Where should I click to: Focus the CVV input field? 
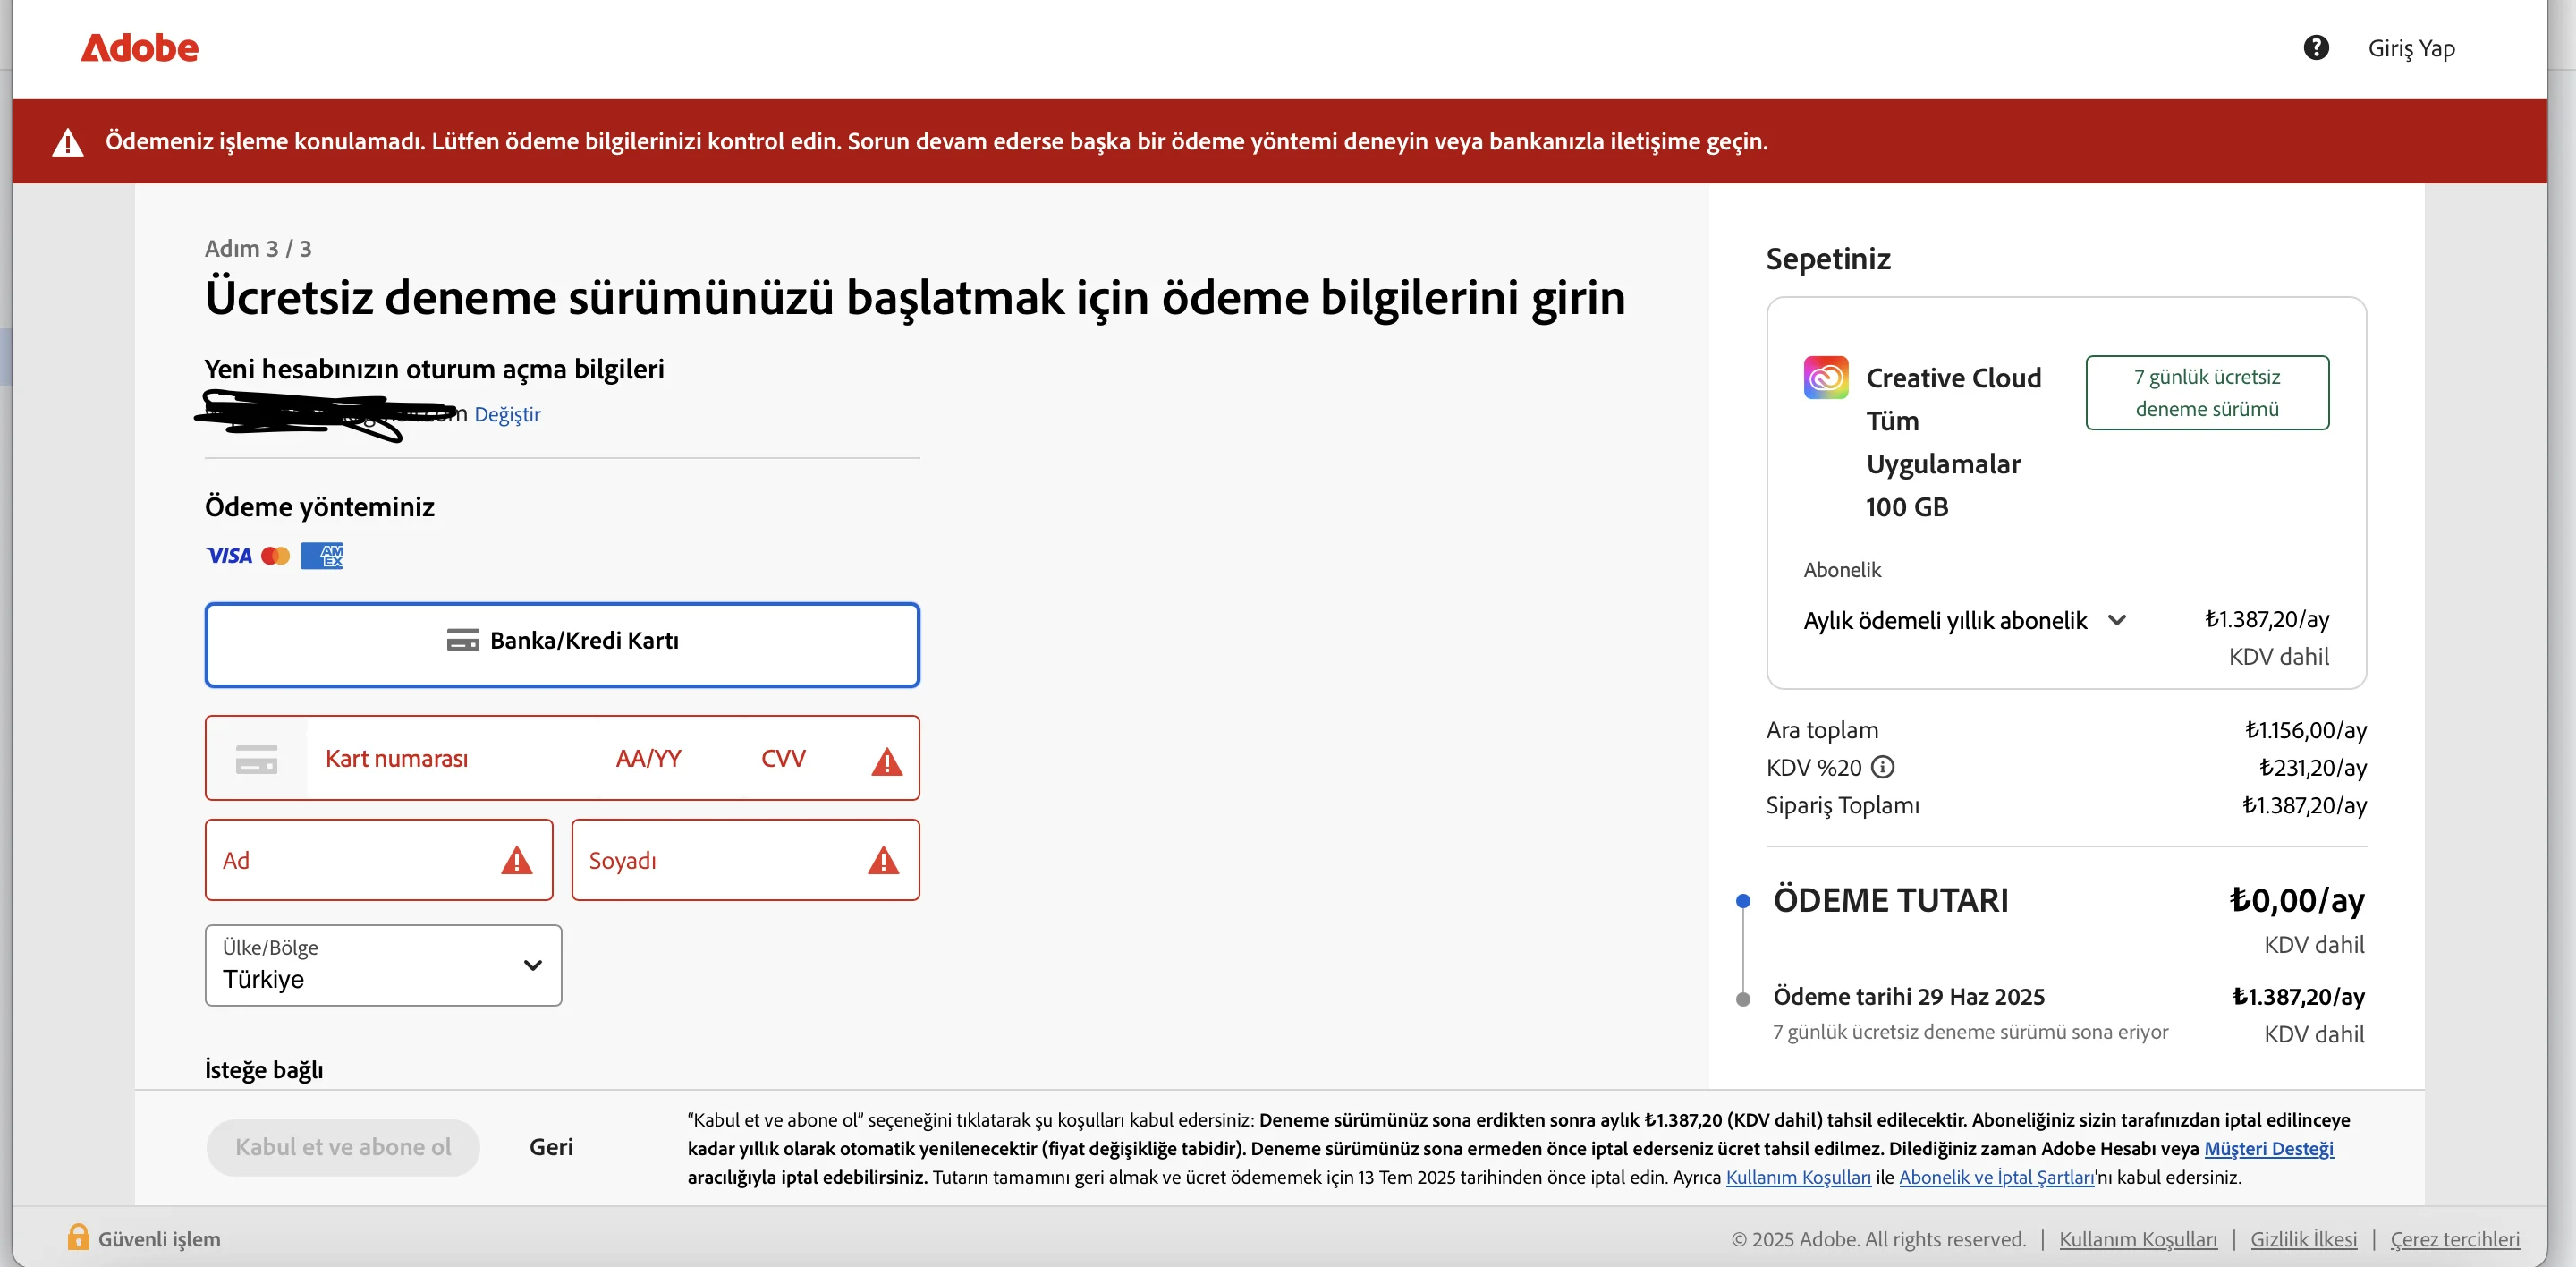784,759
